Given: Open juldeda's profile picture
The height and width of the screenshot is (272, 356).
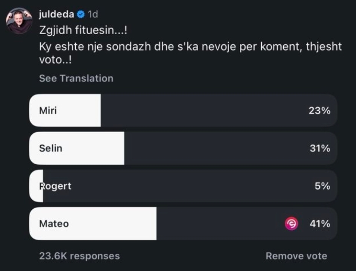Looking at the screenshot, I should click(x=19, y=21).
